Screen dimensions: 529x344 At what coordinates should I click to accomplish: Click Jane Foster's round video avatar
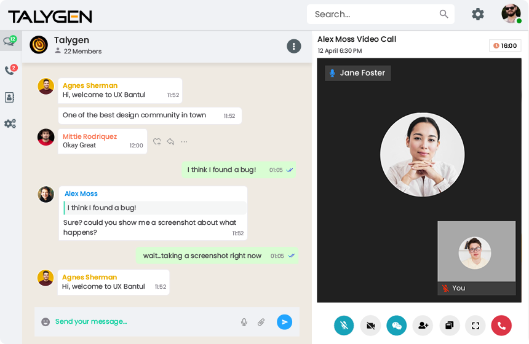pyautogui.click(x=422, y=155)
